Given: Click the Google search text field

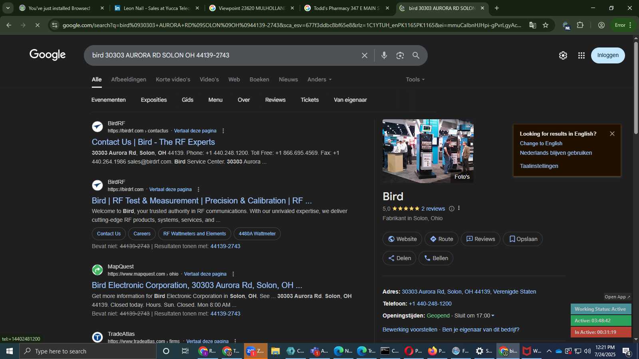Looking at the screenshot, I should click(x=224, y=55).
